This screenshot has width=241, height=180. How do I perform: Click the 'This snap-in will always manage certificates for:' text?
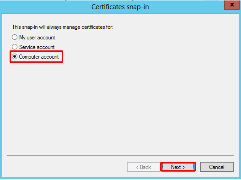[63, 27]
